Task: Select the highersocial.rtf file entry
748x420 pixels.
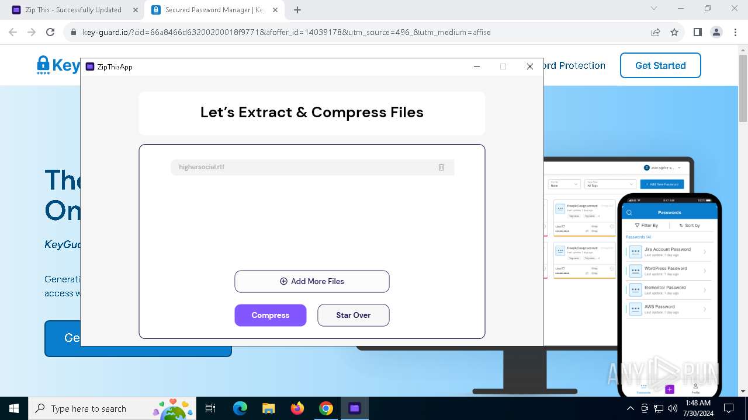Action: 313,167
